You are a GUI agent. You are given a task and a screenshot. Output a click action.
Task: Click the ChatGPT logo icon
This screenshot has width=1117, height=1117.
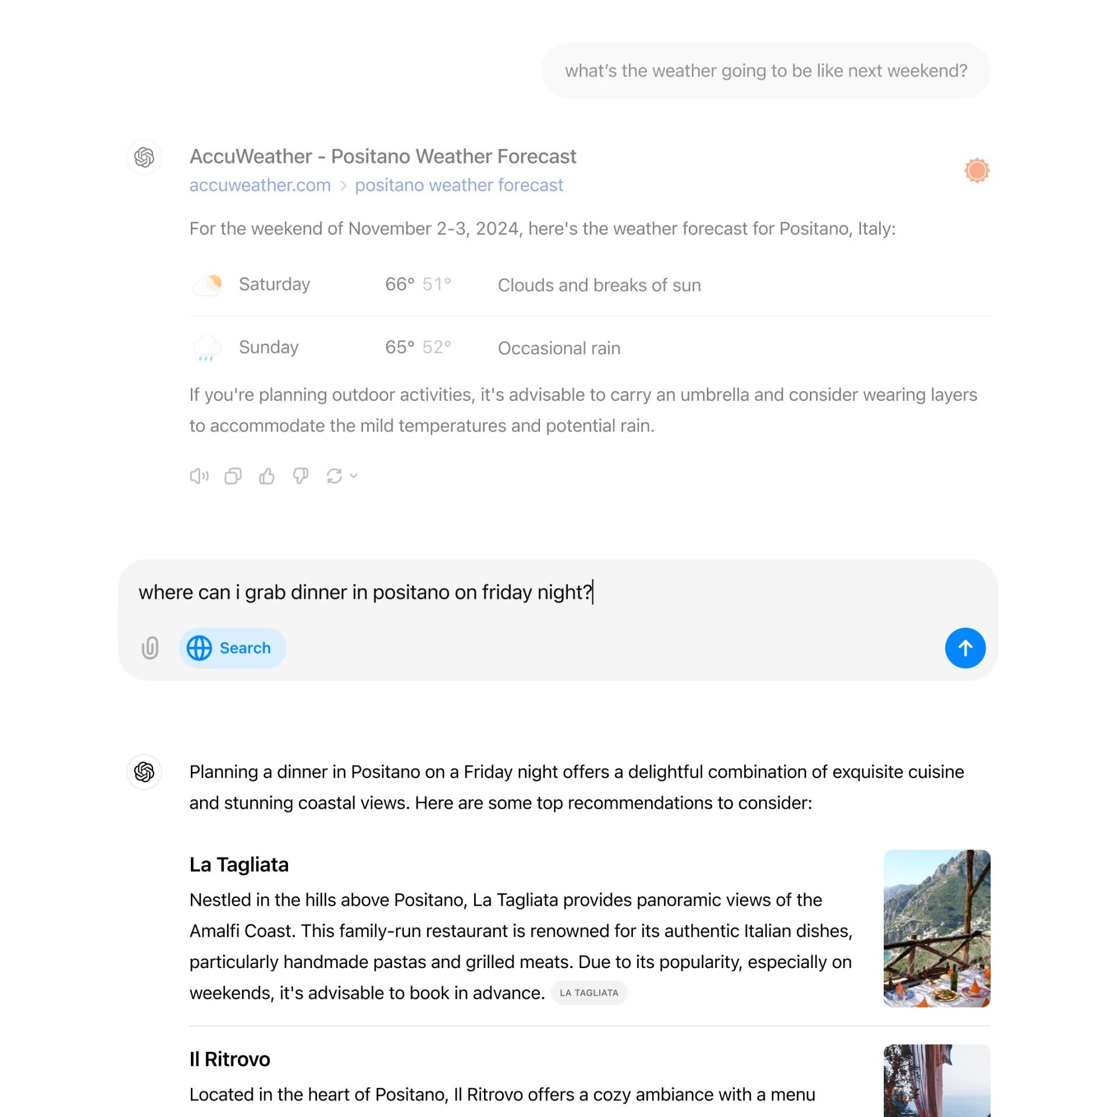143,156
